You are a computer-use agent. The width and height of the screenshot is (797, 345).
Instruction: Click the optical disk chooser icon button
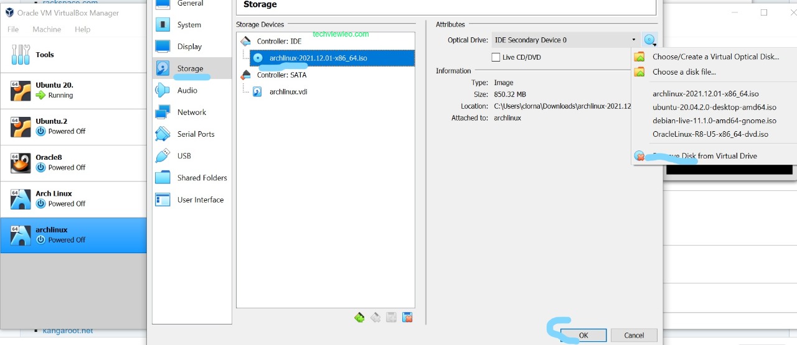click(649, 40)
